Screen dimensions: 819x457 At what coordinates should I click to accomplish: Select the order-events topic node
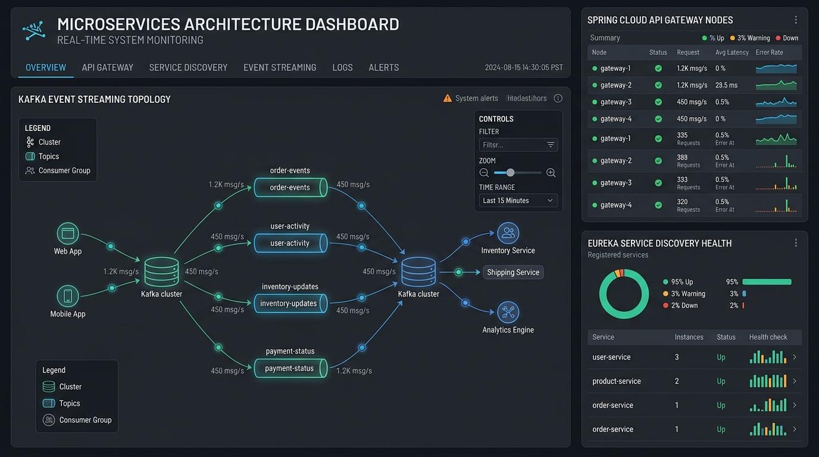click(x=290, y=187)
